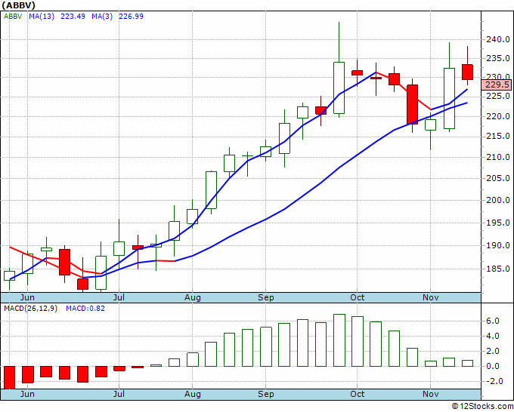Click the 215.0 price axis label

(x=497, y=136)
